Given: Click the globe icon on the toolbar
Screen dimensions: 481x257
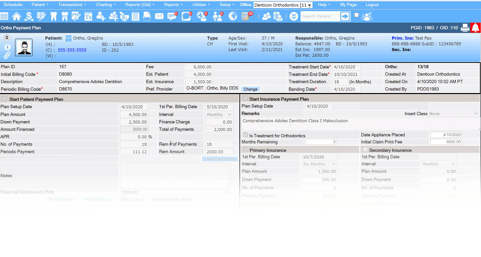Looking at the screenshot, I should pyautogui.click(x=233, y=16).
